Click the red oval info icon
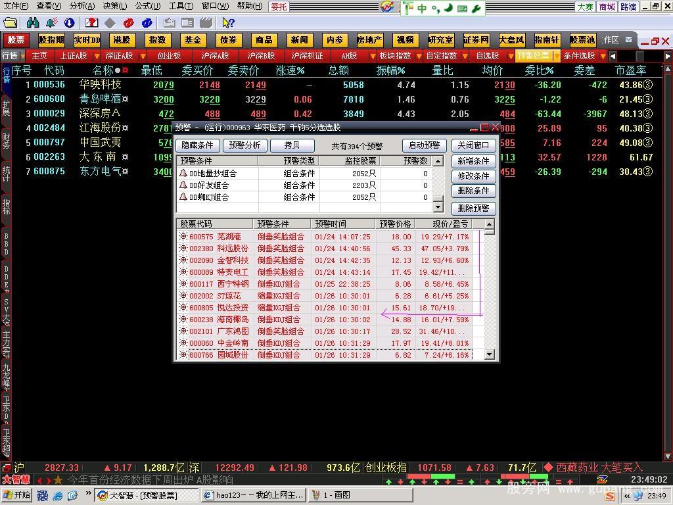The width and height of the screenshot is (673, 505). 128,23
